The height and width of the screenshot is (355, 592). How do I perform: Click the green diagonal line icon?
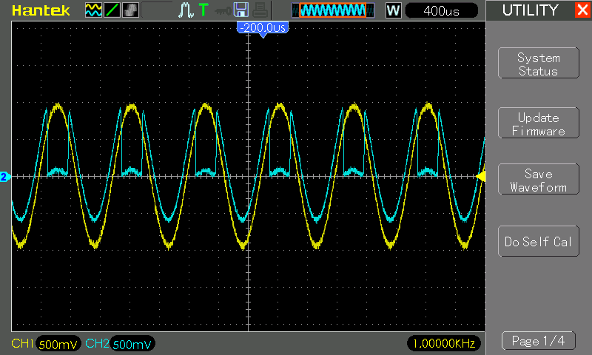point(112,10)
